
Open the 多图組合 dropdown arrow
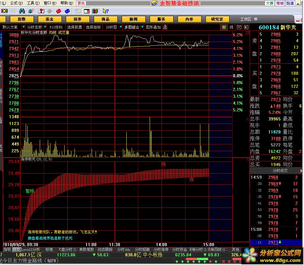[x=142, y=27]
